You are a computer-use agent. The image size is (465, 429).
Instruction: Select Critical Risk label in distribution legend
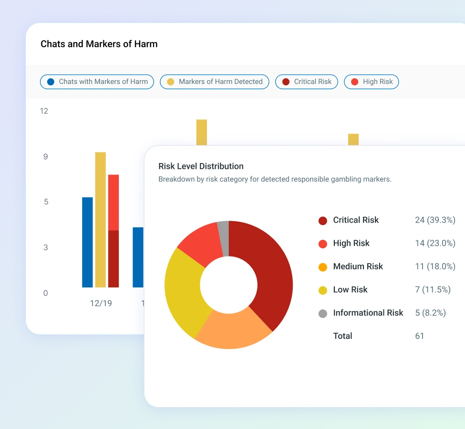[x=356, y=220]
